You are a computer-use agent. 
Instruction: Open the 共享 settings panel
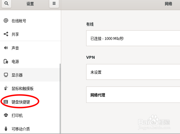[30, 34]
